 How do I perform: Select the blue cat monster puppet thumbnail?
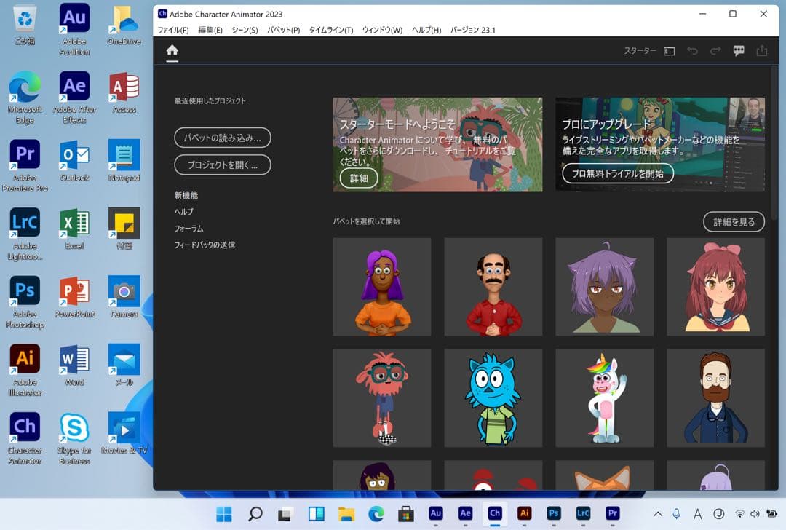(493, 397)
